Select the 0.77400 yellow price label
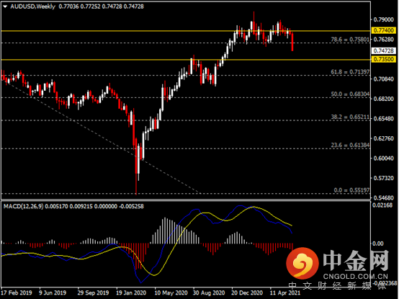 (384, 30)
